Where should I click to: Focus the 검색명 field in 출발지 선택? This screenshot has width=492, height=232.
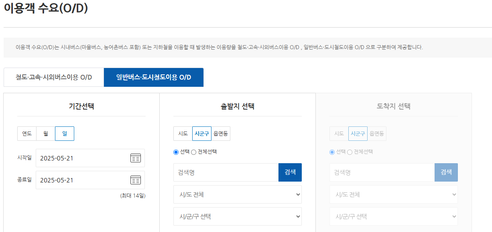pyautogui.click(x=226, y=172)
